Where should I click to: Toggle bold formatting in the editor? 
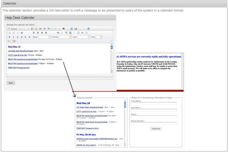[x=10, y=37]
